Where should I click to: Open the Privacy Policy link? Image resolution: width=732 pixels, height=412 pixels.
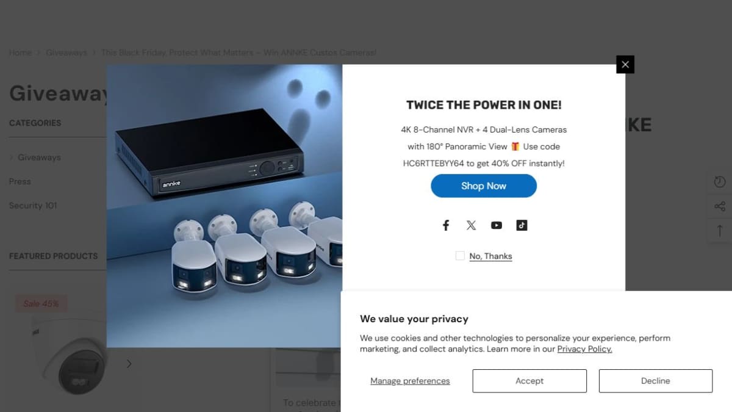click(584, 349)
